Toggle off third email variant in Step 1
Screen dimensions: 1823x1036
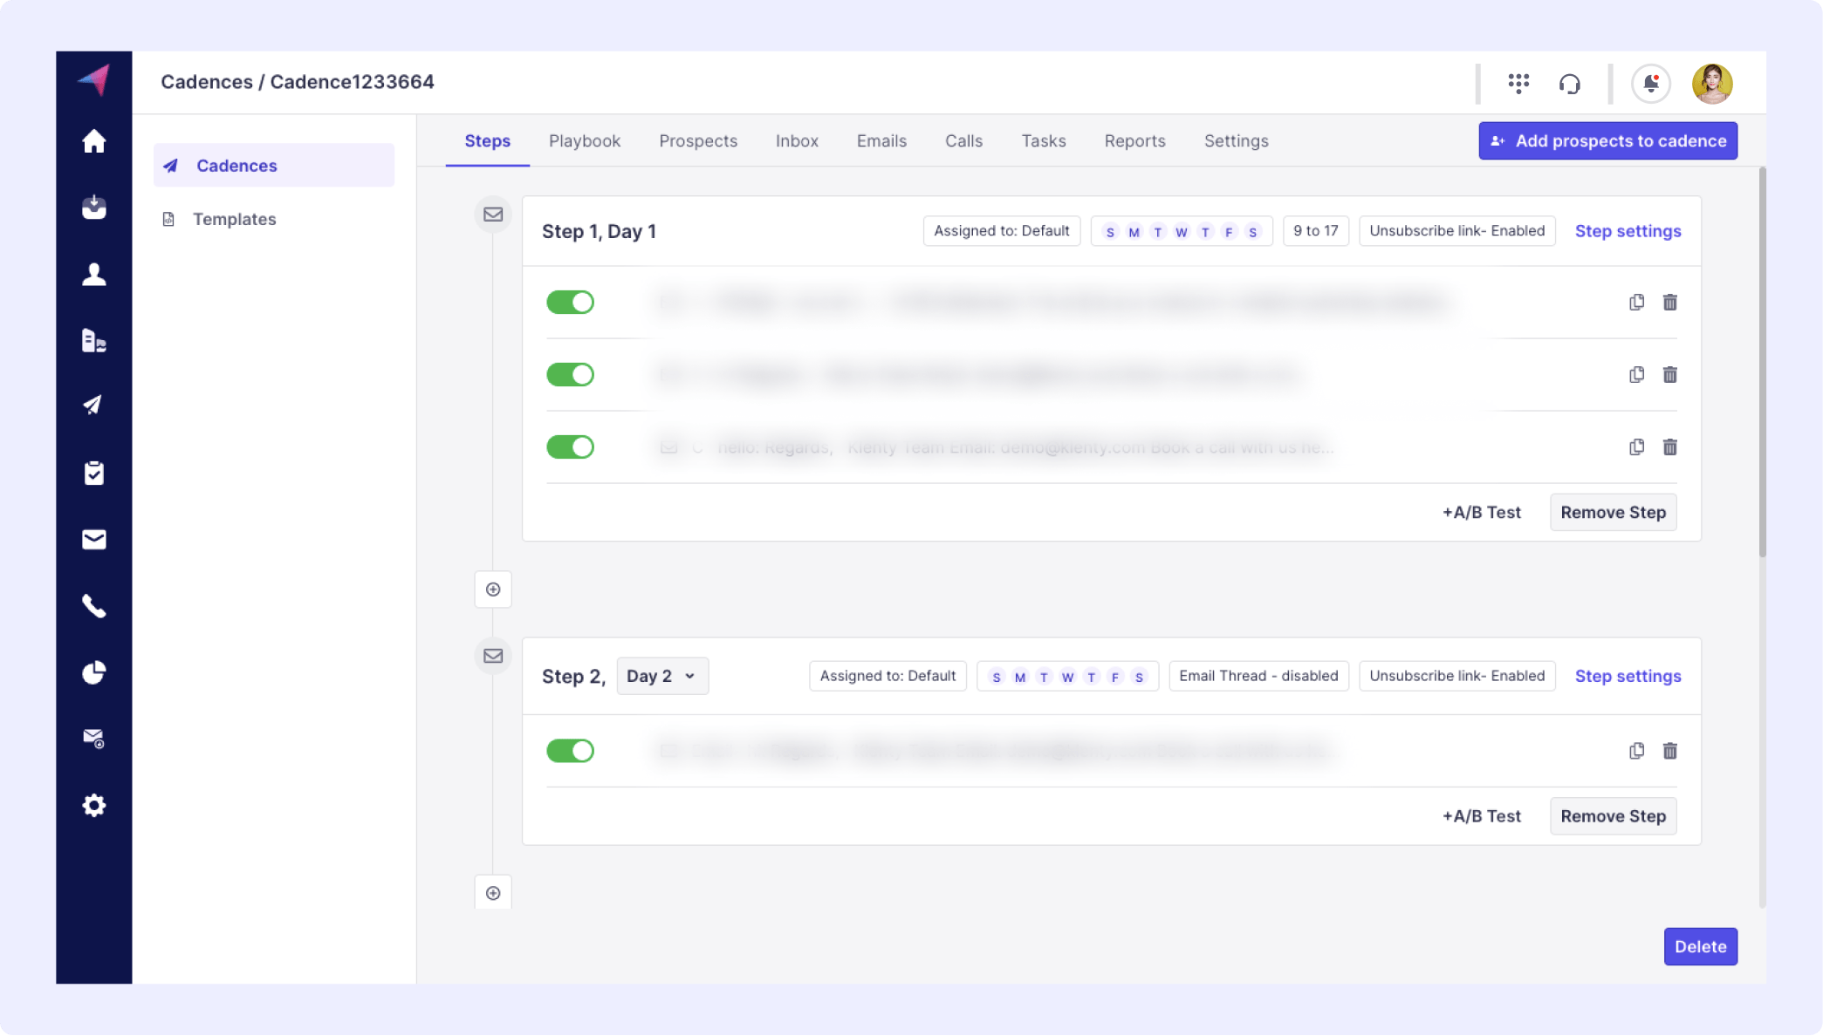570,447
